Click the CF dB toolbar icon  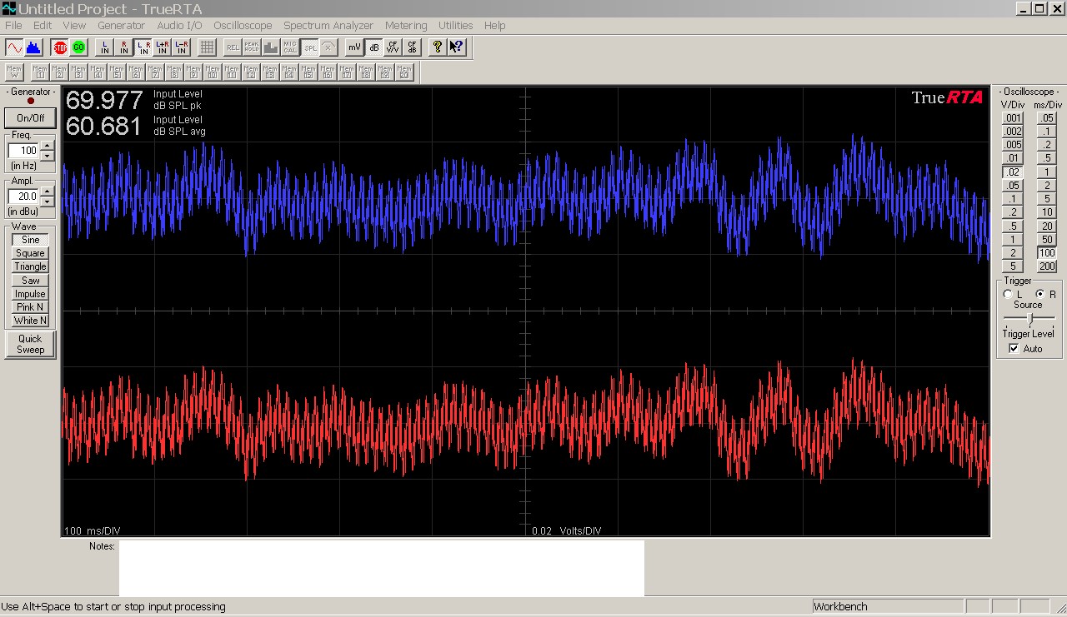point(413,47)
